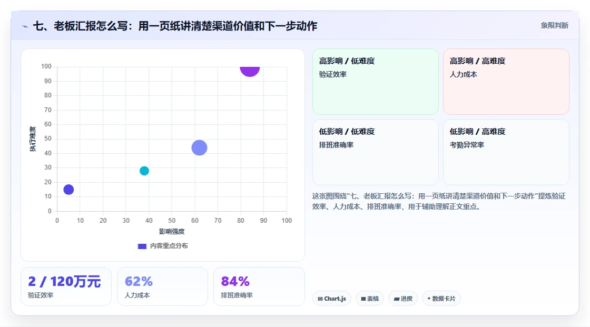Screen dimensions: 590x327
Task: Click the lightning icon beside the section title
Action: pos(25,26)
